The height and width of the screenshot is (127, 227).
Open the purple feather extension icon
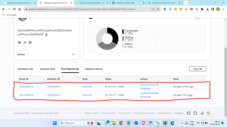tap(186, 9)
